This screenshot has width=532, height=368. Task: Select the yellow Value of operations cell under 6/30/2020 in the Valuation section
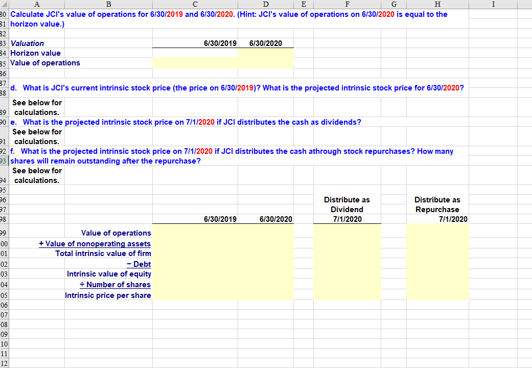[x=266, y=63]
